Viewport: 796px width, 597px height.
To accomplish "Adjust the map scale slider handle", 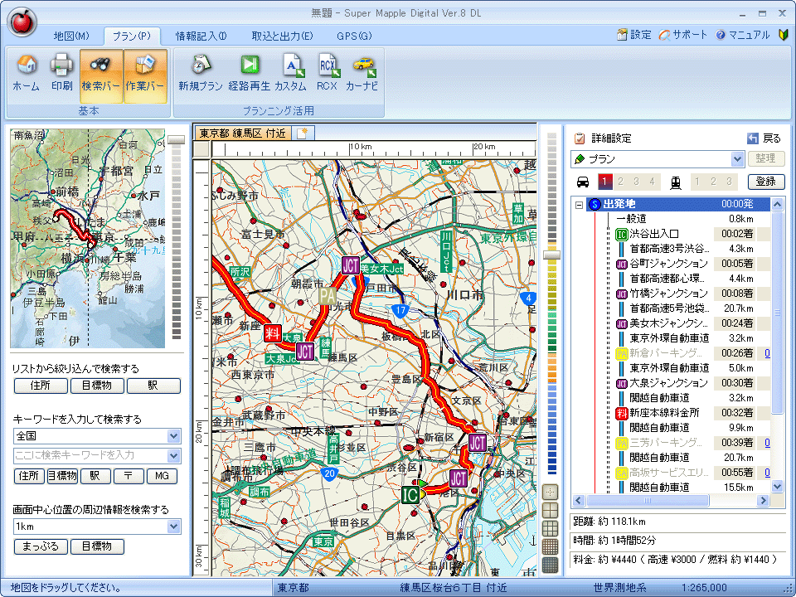I will point(551,255).
